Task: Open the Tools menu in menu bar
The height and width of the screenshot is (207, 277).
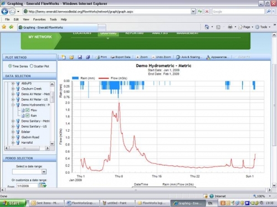Action: pos(53,19)
